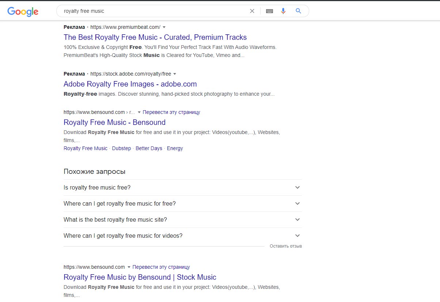Expand "Is royalty free music free?" question

tap(183, 187)
